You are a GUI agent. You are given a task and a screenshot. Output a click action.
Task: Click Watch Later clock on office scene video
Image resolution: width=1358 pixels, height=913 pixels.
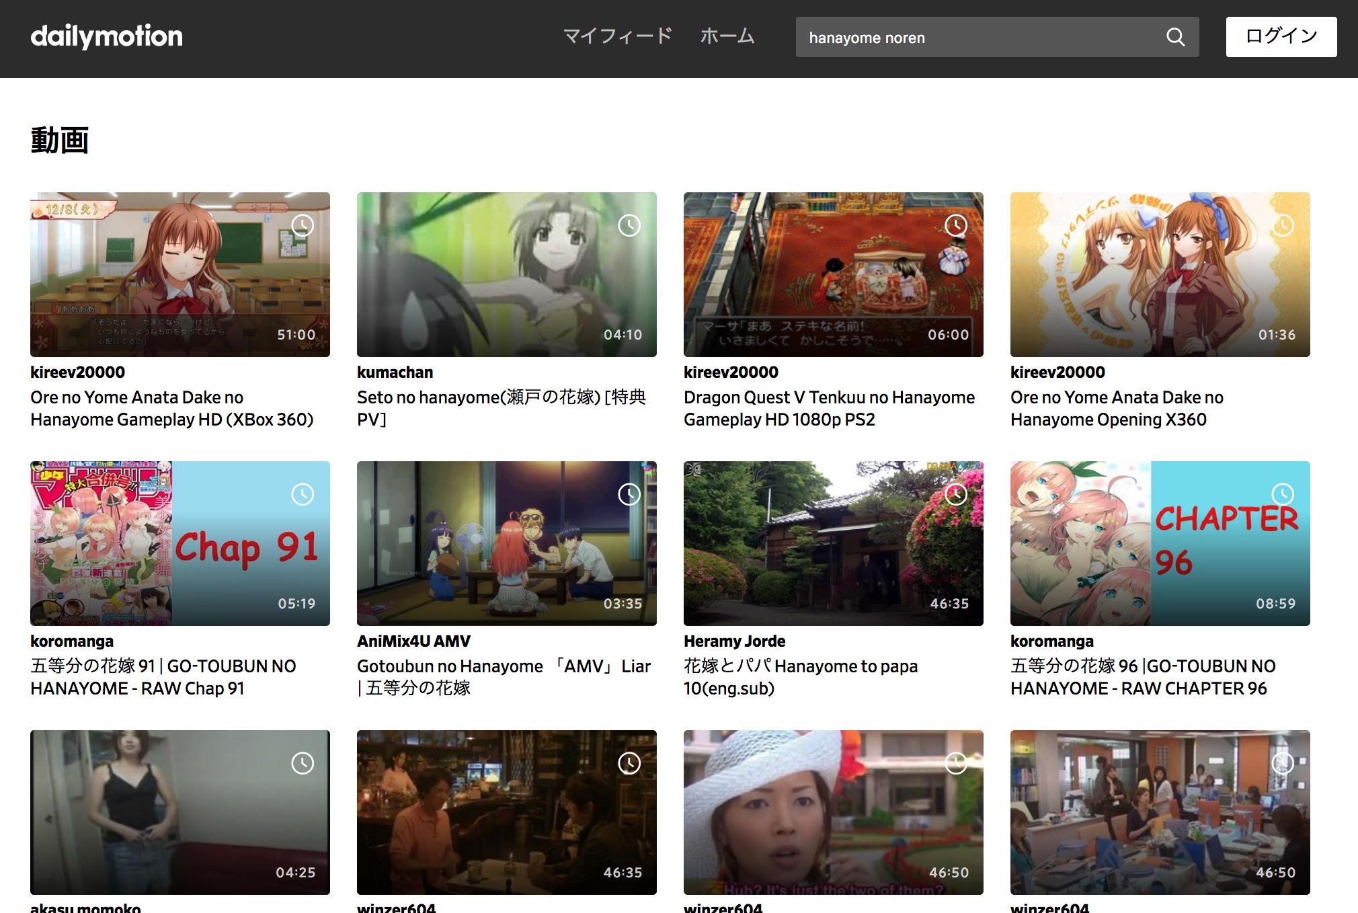(1283, 763)
